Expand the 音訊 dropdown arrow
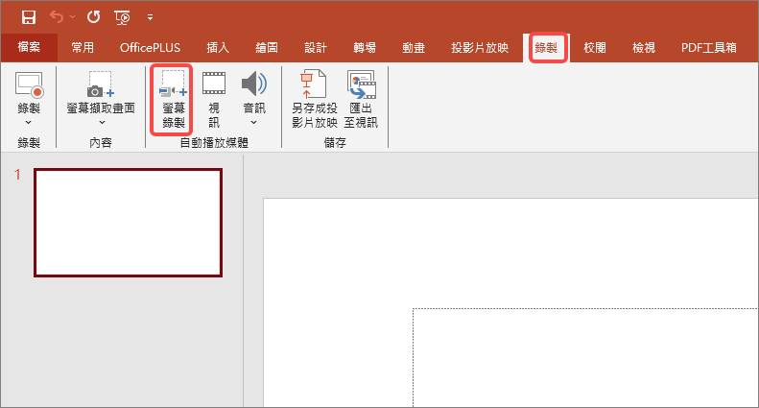Screen dimensions: 759x408 pyautogui.click(x=253, y=123)
